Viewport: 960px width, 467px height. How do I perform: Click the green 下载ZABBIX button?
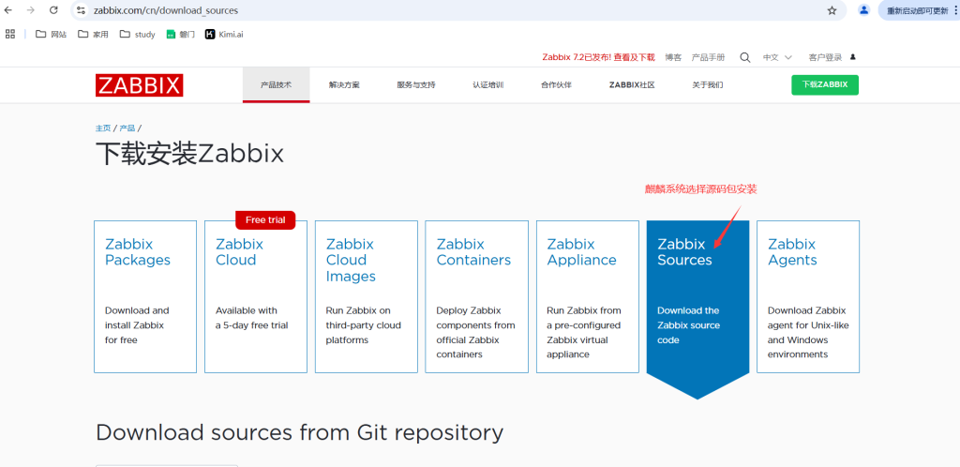click(824, 84)
